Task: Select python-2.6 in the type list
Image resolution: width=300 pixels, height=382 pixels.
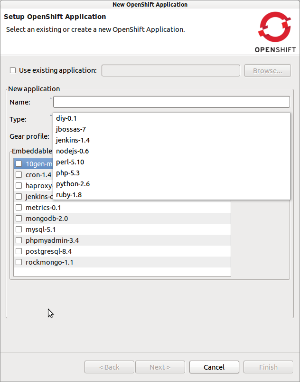Action: pyautogui.click(x=73, y=184)
